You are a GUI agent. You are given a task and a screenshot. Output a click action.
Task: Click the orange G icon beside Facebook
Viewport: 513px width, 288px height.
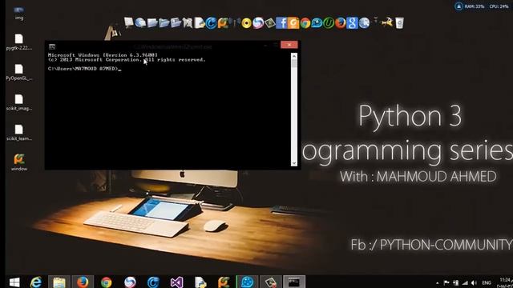tap(293, 23)
